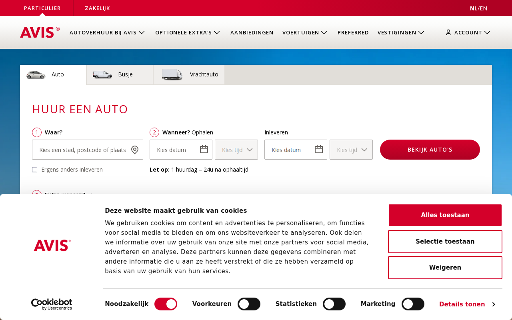Enable the Voorkeuren cookie switch

click(x=249, y=304)
